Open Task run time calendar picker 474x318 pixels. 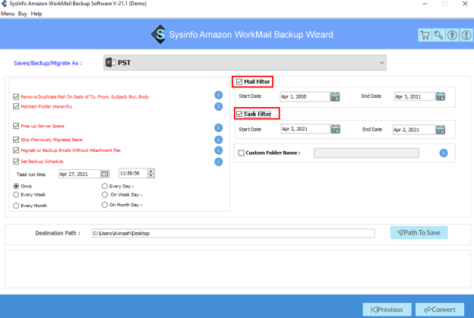point(105,174)
